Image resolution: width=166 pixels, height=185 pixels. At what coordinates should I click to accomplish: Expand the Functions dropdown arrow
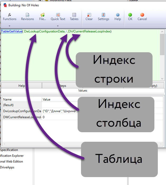10,26
